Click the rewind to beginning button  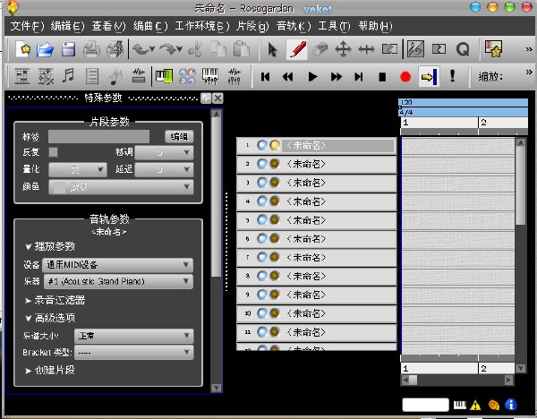(x=265, y=76)
